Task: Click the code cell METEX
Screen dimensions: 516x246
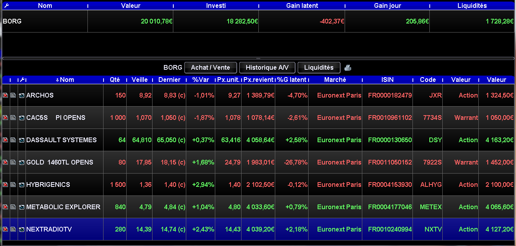Action: point(431,207)
